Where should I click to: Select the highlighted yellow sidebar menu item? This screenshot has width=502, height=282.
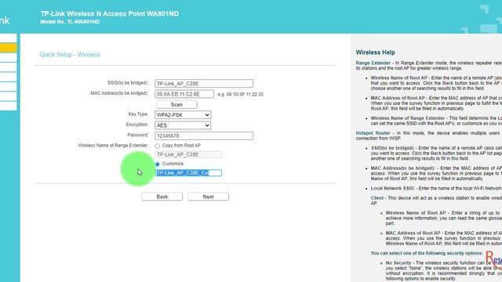tap(9, 48)
